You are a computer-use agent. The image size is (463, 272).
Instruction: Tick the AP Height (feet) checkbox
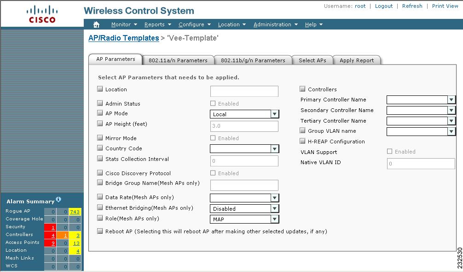point(100,123)
